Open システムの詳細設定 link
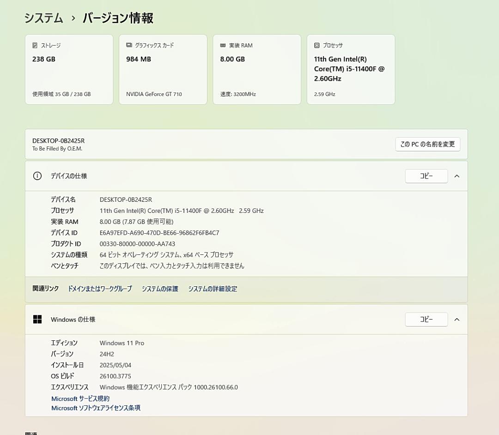This screenshot has height=435, width=499. pos(213,289)
